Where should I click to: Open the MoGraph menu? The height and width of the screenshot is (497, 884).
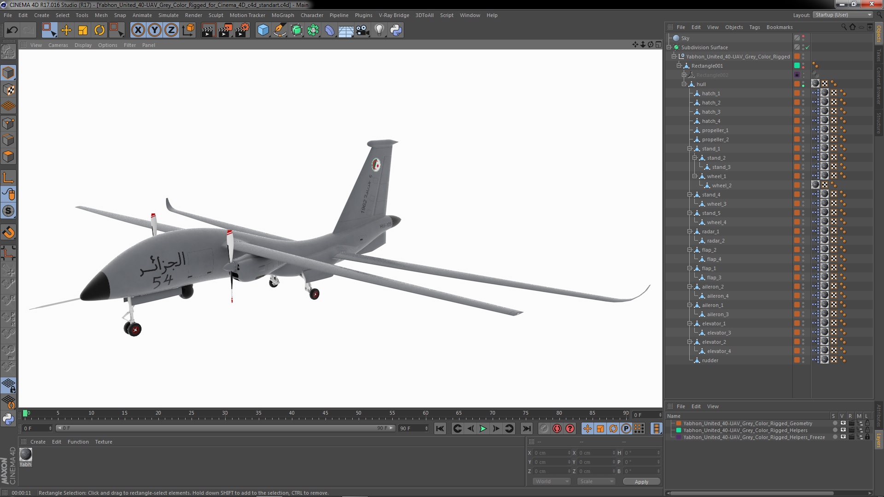pos(283,15)
